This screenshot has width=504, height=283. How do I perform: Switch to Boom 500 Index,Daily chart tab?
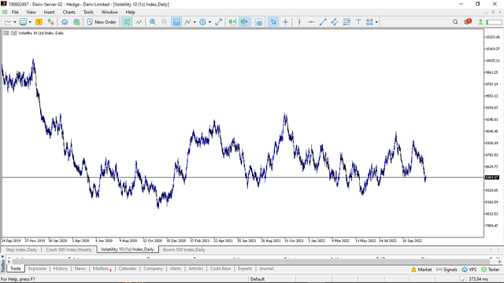(183, 250)
